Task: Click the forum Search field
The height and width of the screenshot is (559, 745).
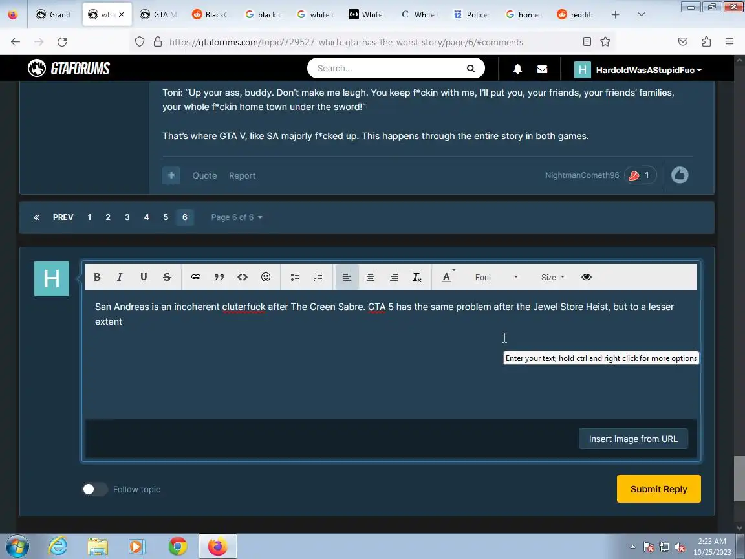Action: click(386, 68)
